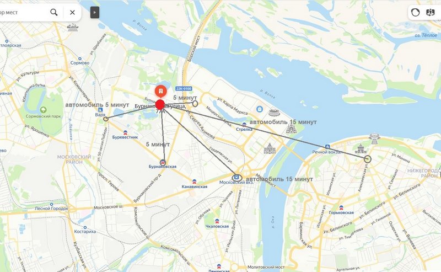The width and height of the screenshot is (441, 272).
Task: Select the Сормовский парк green marker
Action: (x=44, y=110)
